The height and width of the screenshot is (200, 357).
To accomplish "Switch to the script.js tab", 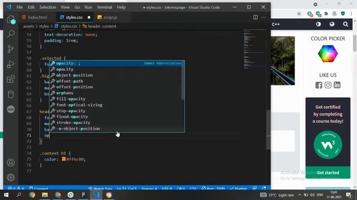I will pyautogui.click(x=110, y=17).
